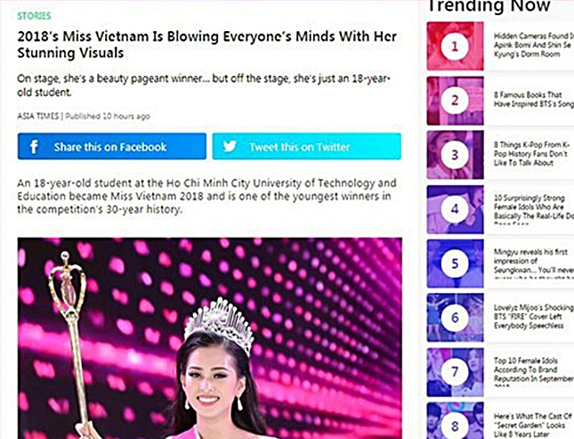The width and height of the screenshot is (574, 439).
Task: Open trending item number 1 thumbnail
Action: pos(455,46)
